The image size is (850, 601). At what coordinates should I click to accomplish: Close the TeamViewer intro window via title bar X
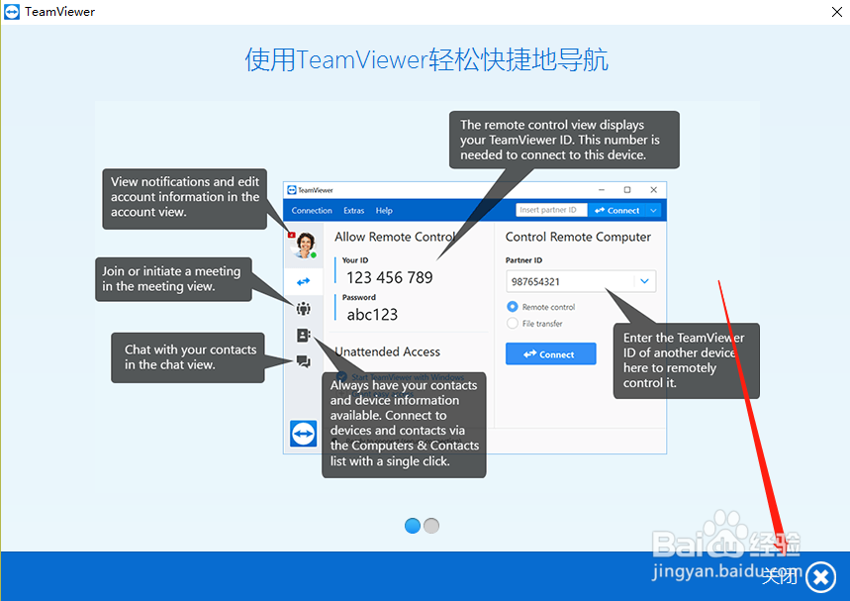837,12
